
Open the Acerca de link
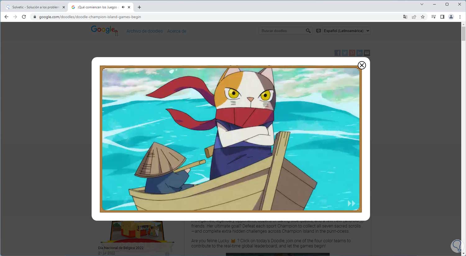tap(177, 31)
